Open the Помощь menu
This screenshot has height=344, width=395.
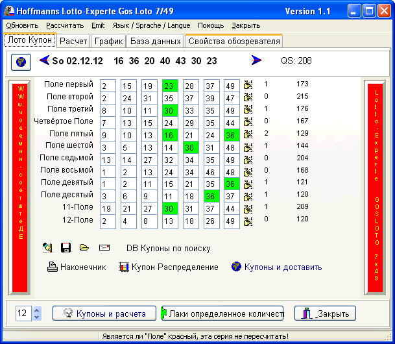click(x=211, y=26)
